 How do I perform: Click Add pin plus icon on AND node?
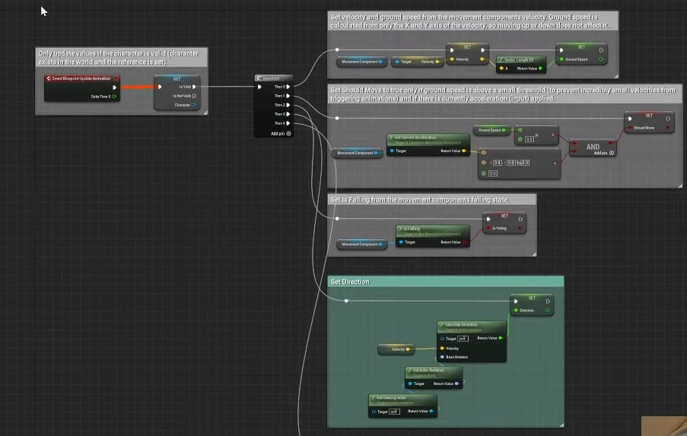[x=612, y=153]
